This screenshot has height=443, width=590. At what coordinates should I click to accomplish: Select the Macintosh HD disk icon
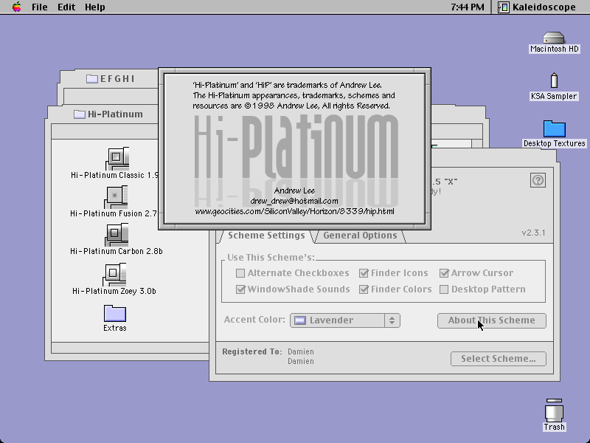tap(554, 38)
